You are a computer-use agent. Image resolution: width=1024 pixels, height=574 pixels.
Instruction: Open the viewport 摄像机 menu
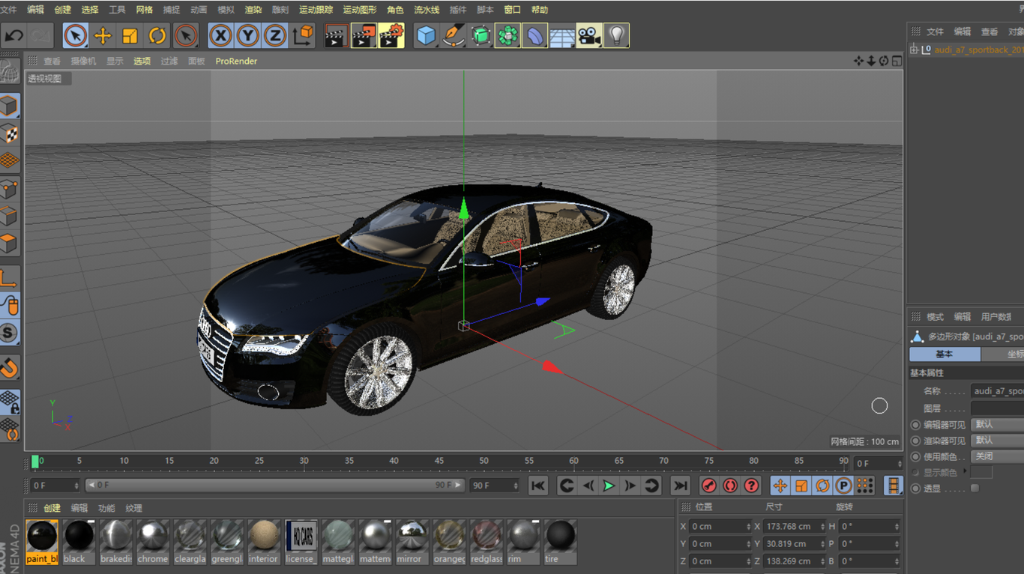pyautogui.click(x=83, y=61)
